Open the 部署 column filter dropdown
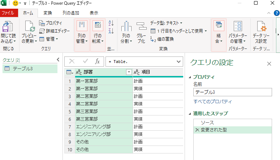The height and width of the screenshot is (160, 280). tap(129, 72)
